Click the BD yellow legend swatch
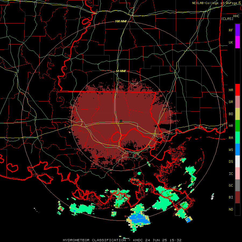 pyautogui.click(x=237, y=114)
